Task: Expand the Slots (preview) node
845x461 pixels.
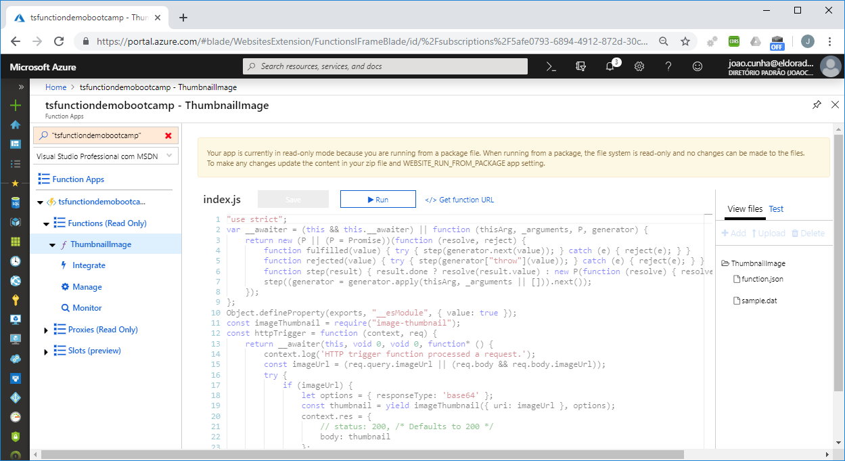Action: tap(46, 351)
